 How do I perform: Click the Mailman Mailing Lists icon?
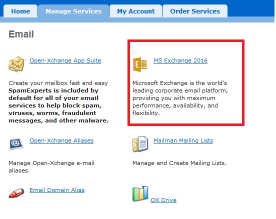pyautogui.click(x=140, y=144)
